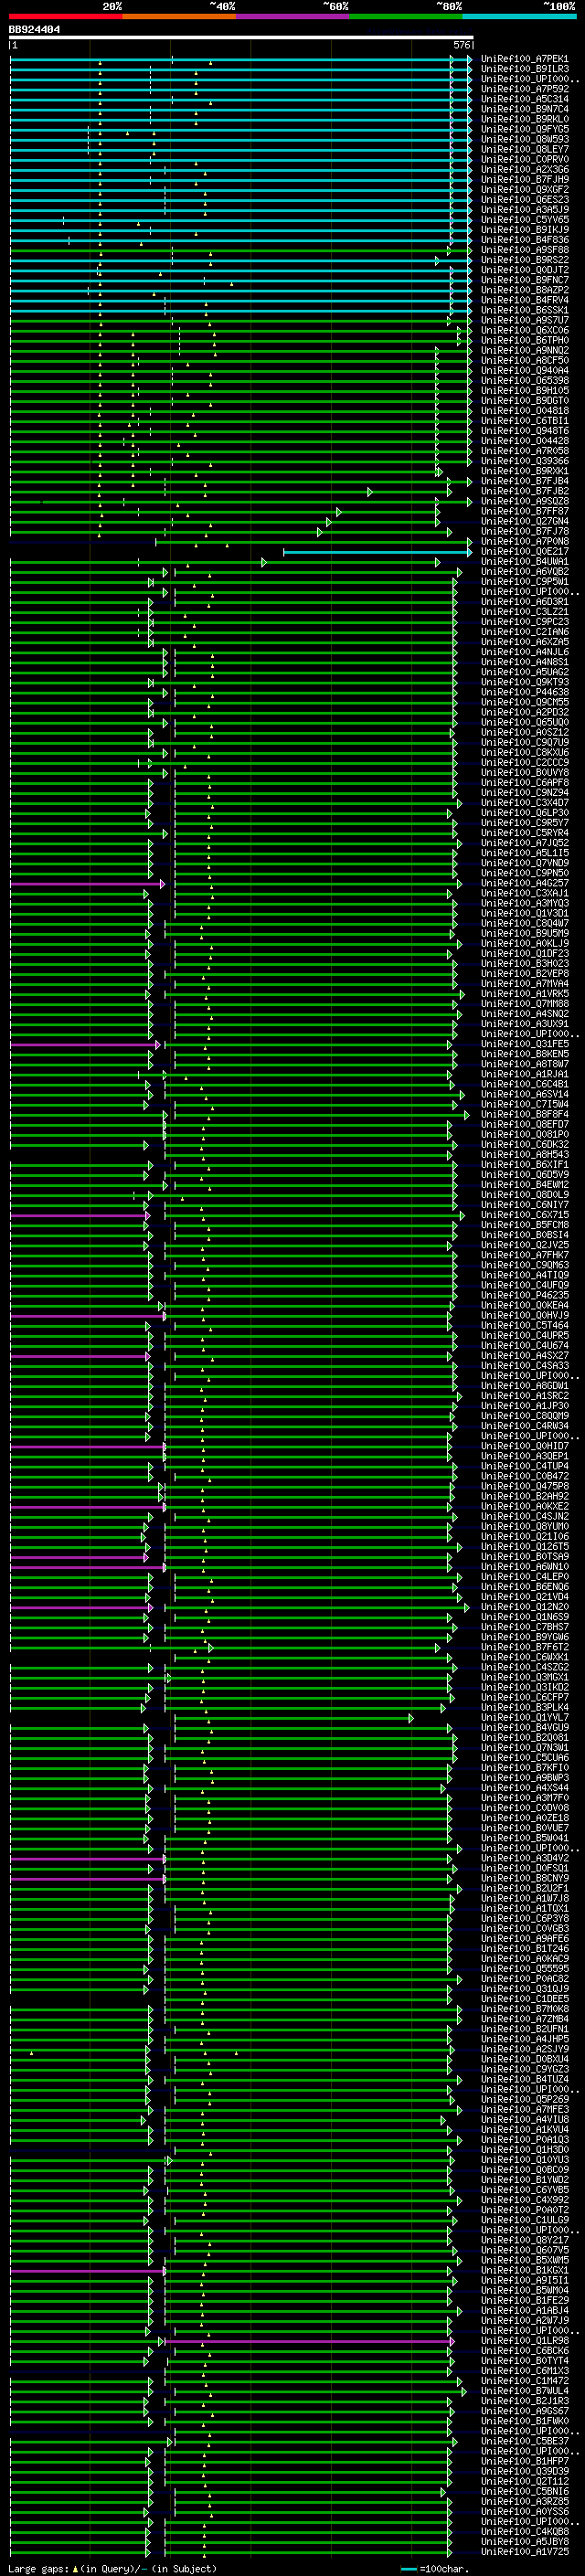Select hit label UniRef100_P44638
Screen dimensions: 585x2576
click(x=524, y=692)
